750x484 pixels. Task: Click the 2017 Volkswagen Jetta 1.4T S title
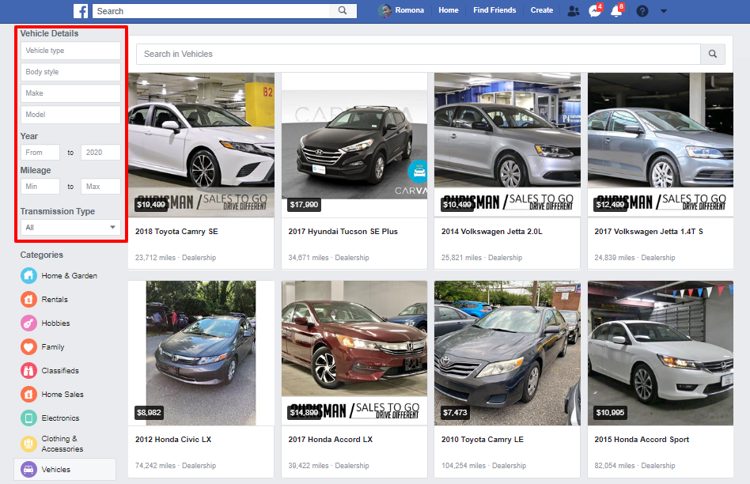[649, 232]
